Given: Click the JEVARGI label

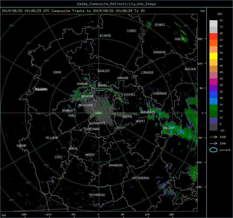Looking at the screenshot, I should tap(160, 25).
